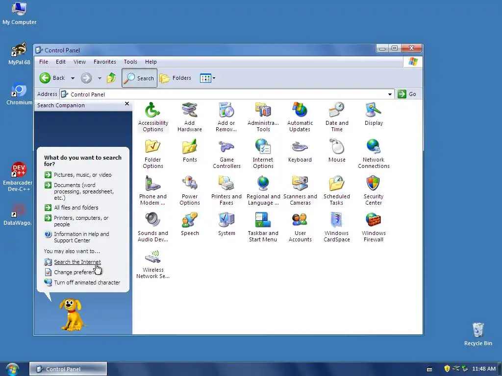The height and width of the screenshot is (376, 502).
Task: Expand the Address bar dropdown
Action: coord(390,94)
